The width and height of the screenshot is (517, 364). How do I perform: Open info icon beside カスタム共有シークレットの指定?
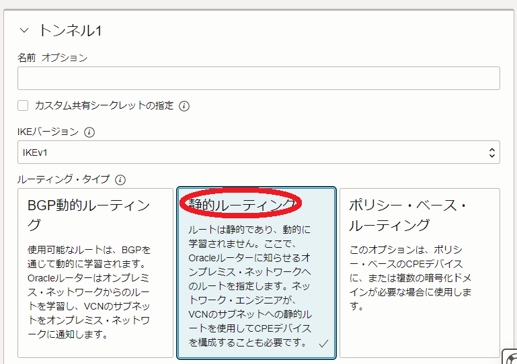pos(184,106)
